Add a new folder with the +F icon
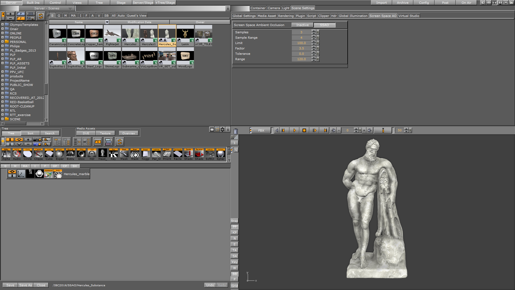The width and height of the screenshot is (515, 290). [x=21, y=18]
